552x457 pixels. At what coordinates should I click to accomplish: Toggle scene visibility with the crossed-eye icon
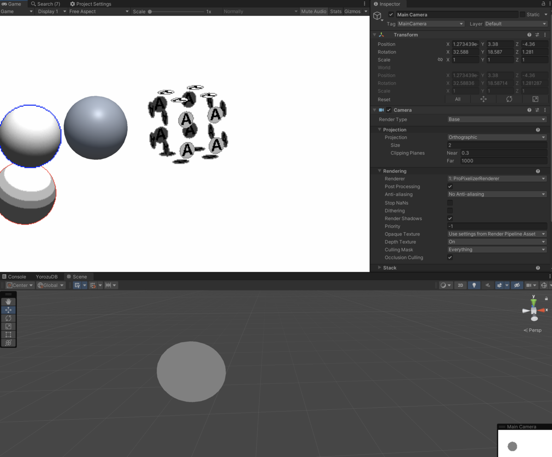(517, 285)
